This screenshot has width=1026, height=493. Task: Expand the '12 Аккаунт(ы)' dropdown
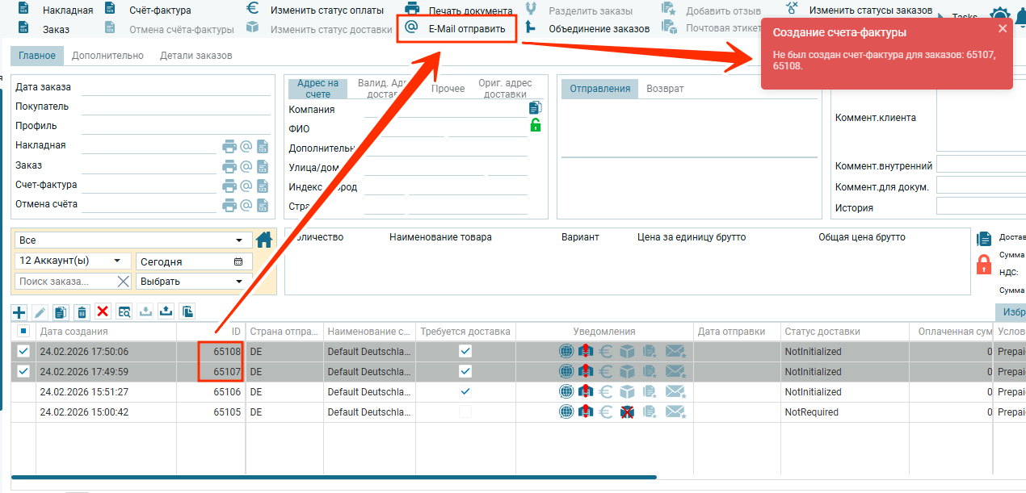(x=73, y=261)
